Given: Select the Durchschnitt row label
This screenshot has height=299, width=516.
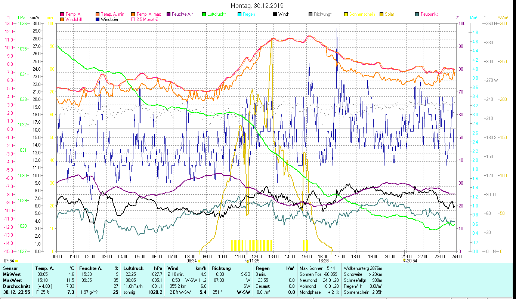Looking at the screenshot, I should (x=16, y=286).
